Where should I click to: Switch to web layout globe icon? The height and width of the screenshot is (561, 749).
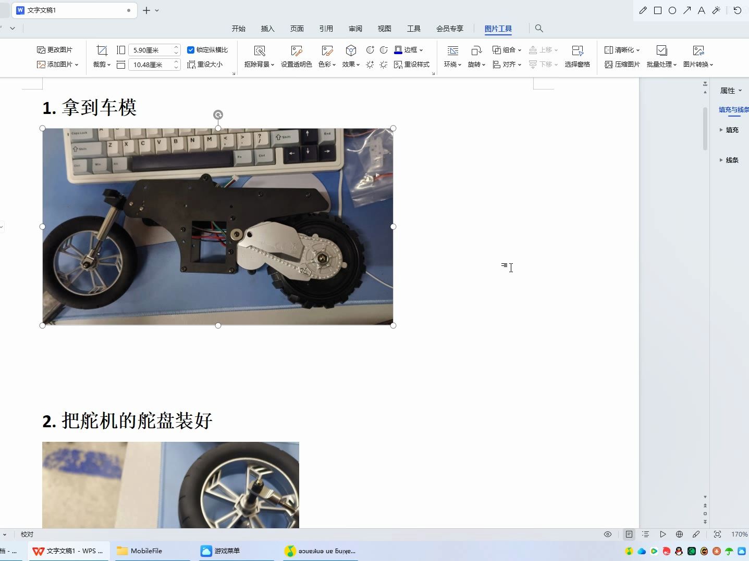pyautogui.click(x=679, y=534)
